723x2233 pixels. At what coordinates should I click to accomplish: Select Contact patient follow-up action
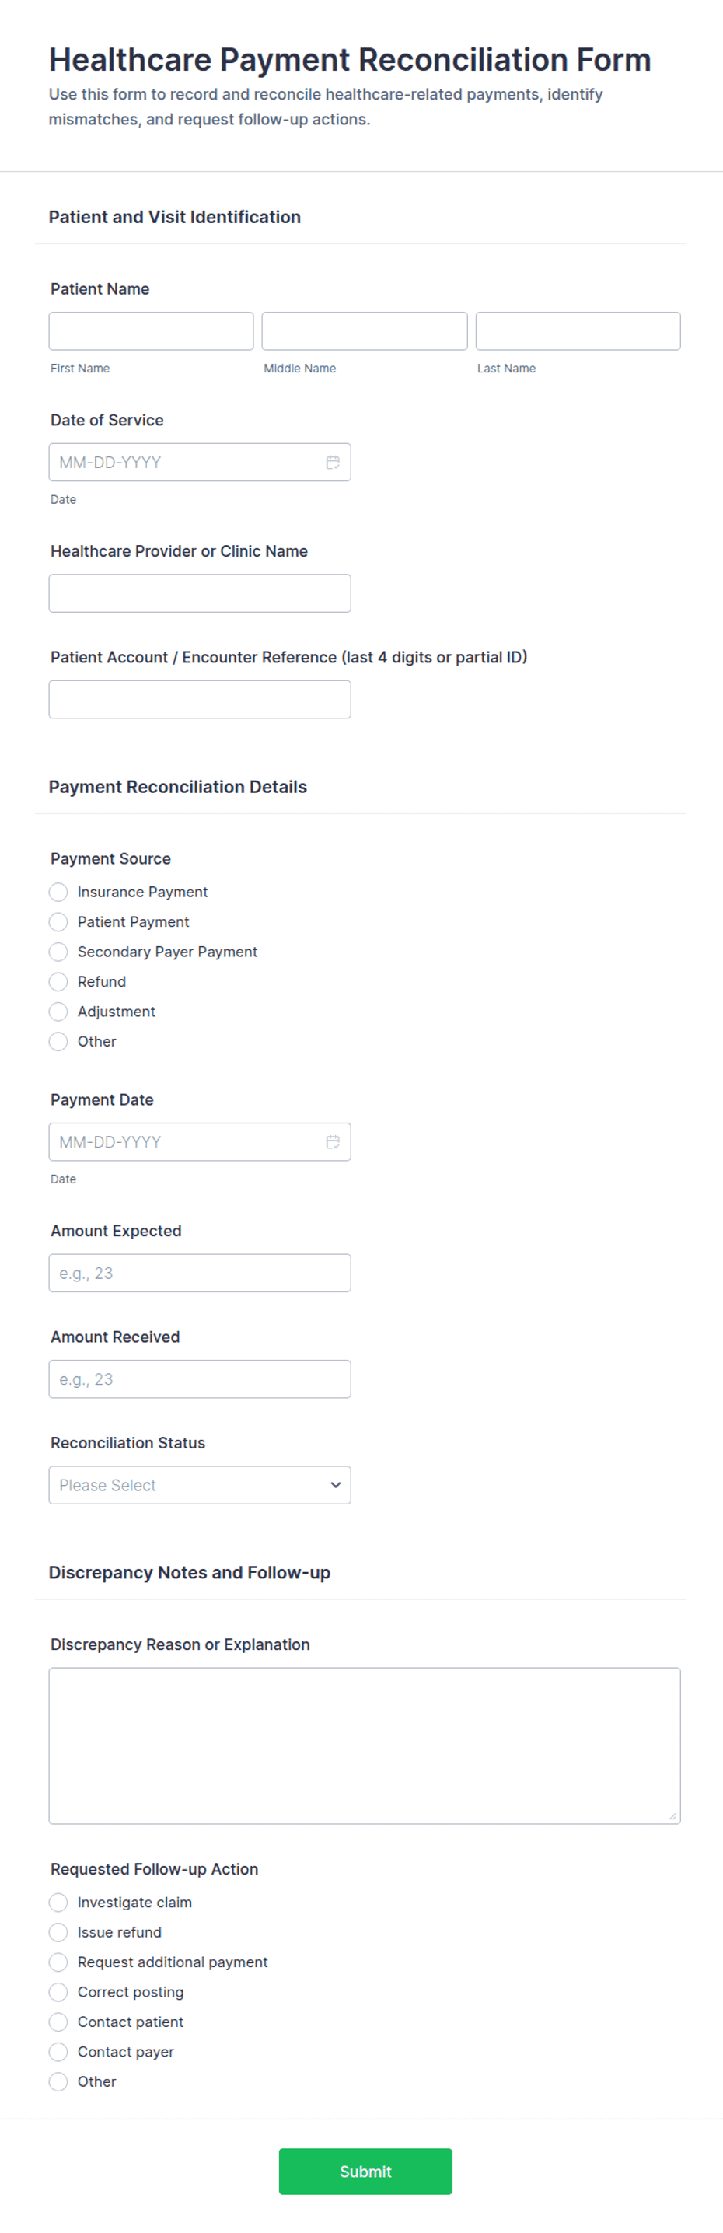tap(58, 2022)
